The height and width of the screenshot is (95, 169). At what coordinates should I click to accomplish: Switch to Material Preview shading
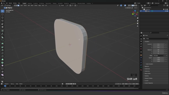[x=135, y=6]
